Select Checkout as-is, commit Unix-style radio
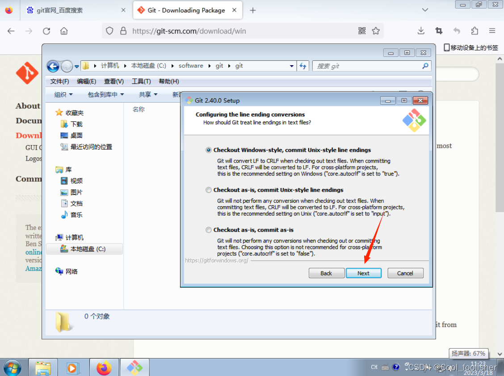The height and width of the screenshot is (376, 504). tap(209, 190)
